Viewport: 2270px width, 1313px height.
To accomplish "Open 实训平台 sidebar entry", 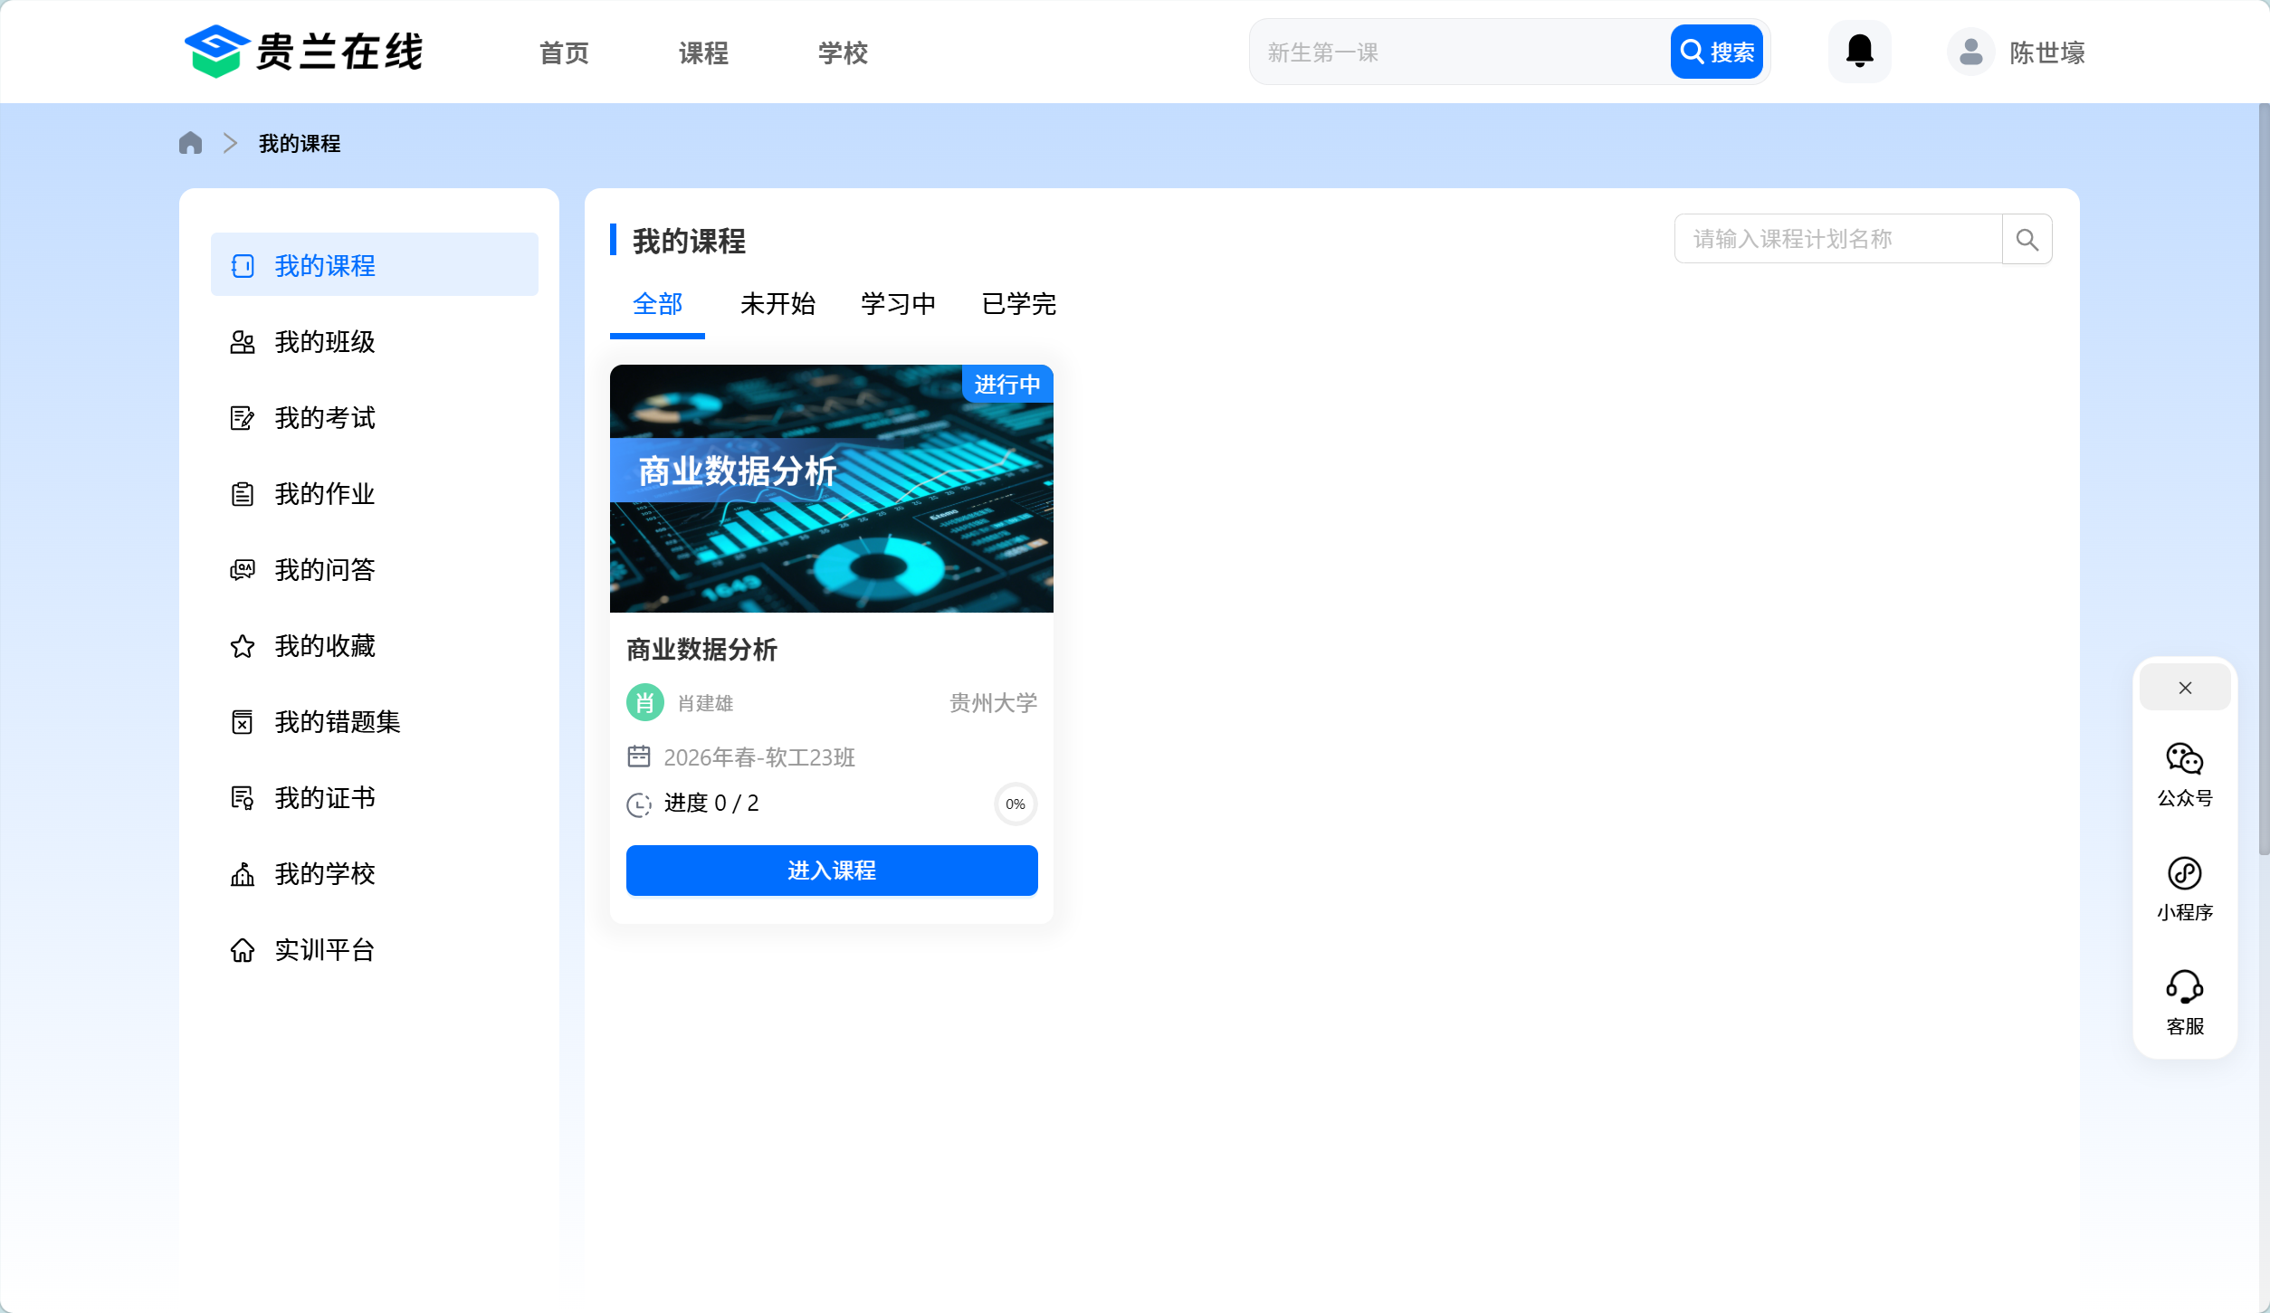I will click(x=375, y=949).
